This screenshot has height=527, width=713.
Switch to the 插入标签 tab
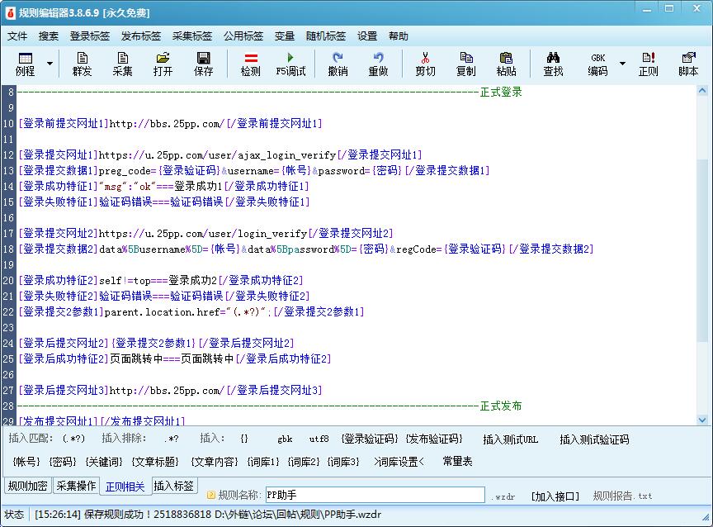pos(174,486)
